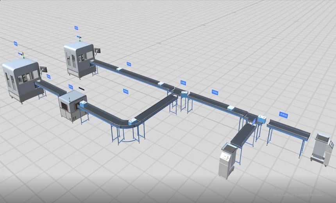The image size is (336, 203).
Task: Click the box nearest the rear machine
Action: [x=119, y=69]
